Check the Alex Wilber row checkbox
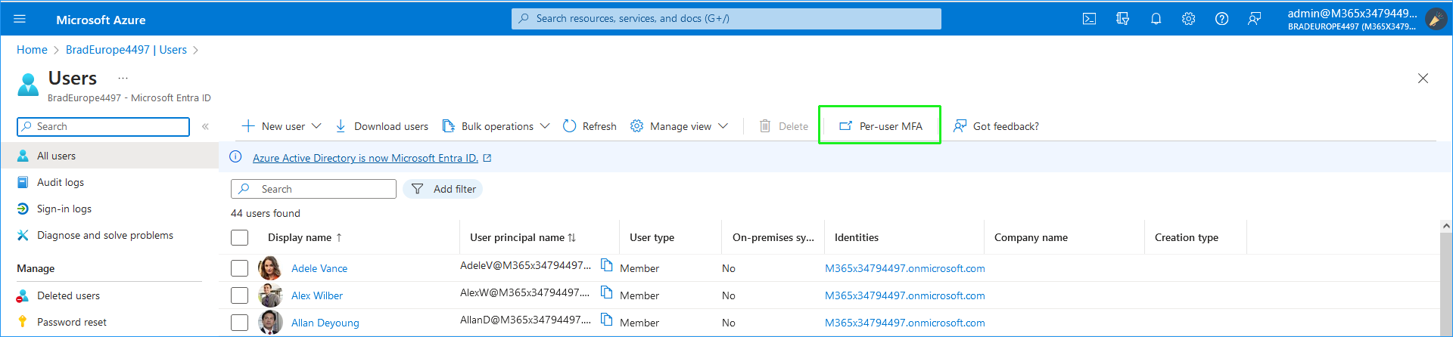 (x=240, y=295)
